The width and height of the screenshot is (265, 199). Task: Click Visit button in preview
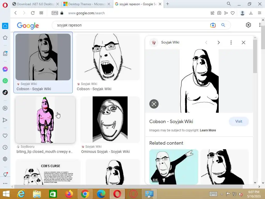click(239, 121)
